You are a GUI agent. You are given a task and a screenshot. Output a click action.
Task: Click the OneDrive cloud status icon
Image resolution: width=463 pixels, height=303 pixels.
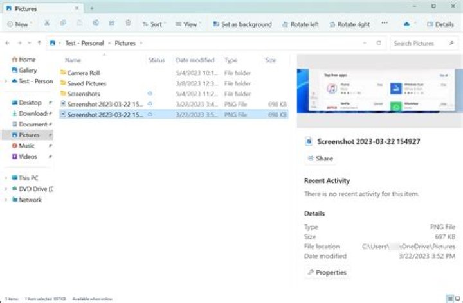(x=407, y=24)
